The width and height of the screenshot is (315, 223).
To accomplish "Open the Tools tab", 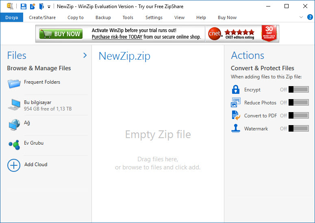I will 128,17.
